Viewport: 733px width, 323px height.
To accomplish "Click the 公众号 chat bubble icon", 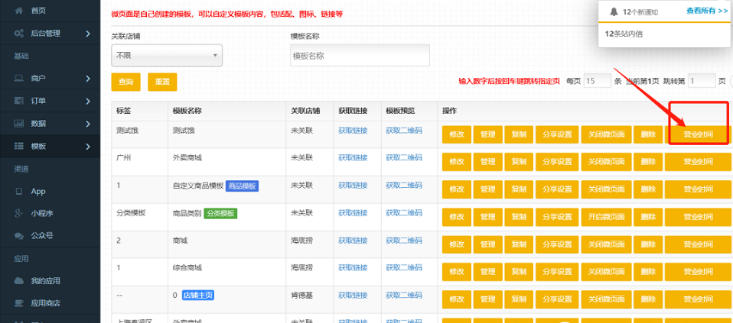I will [18, 236].
